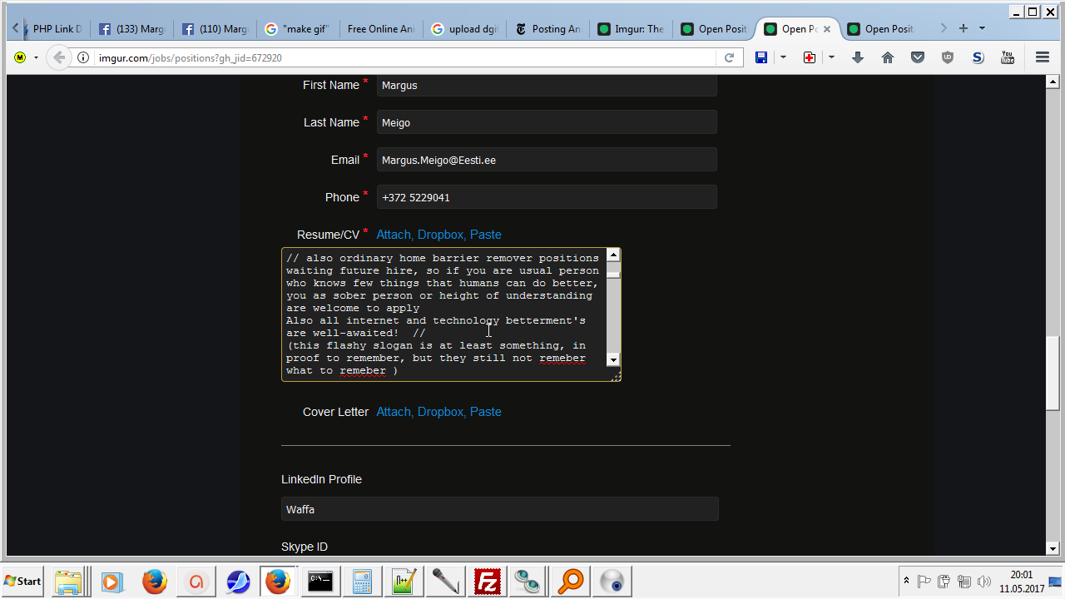Switch to the Facebook (110) Marg tab
The image size is (1065, 599).
click(215, 29)
